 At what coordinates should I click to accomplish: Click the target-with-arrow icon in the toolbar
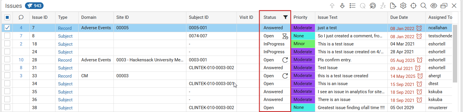click(373, 6)
